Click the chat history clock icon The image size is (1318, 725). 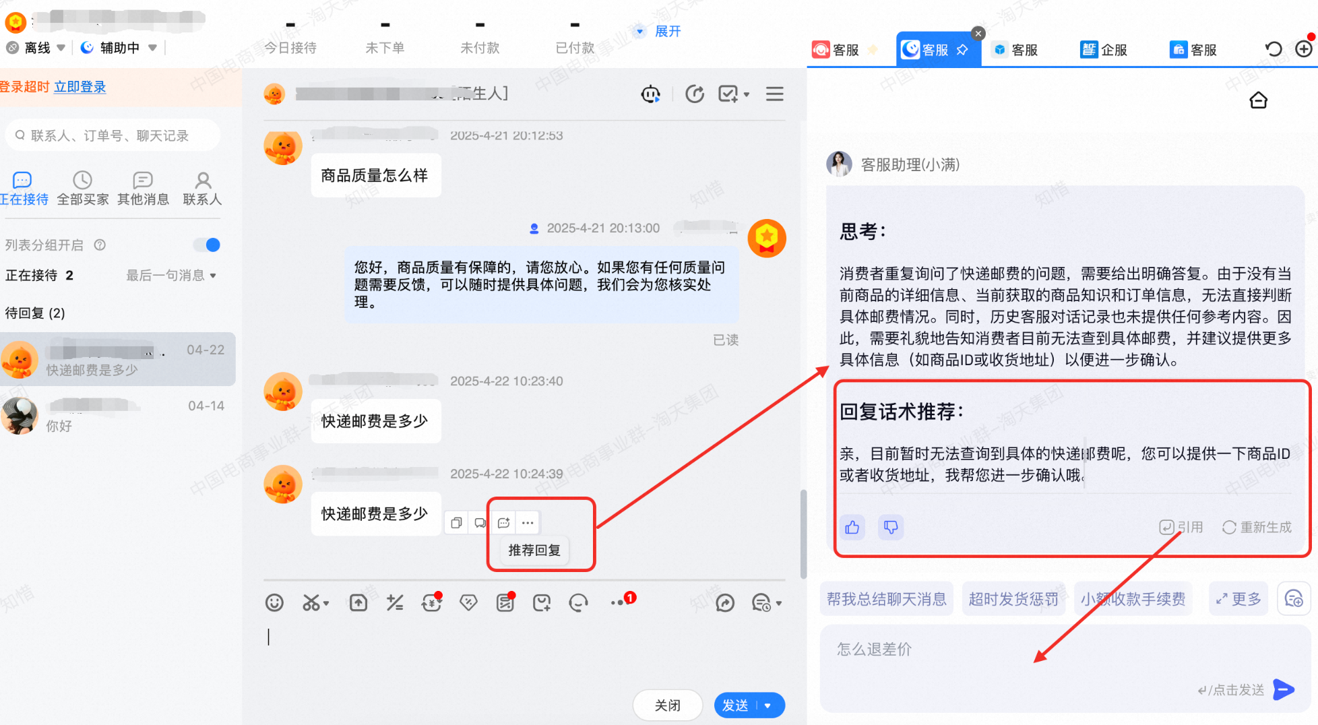761,602
